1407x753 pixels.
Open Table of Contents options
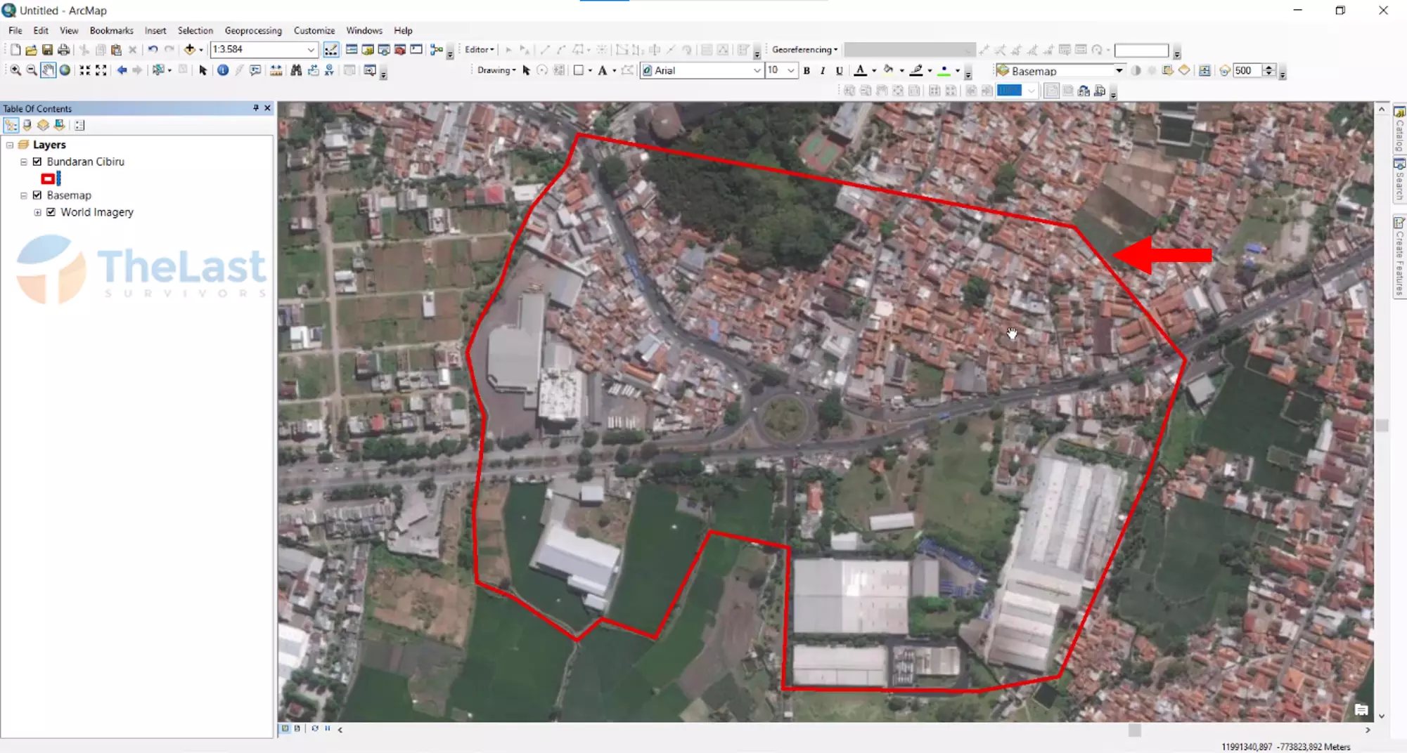79,125
